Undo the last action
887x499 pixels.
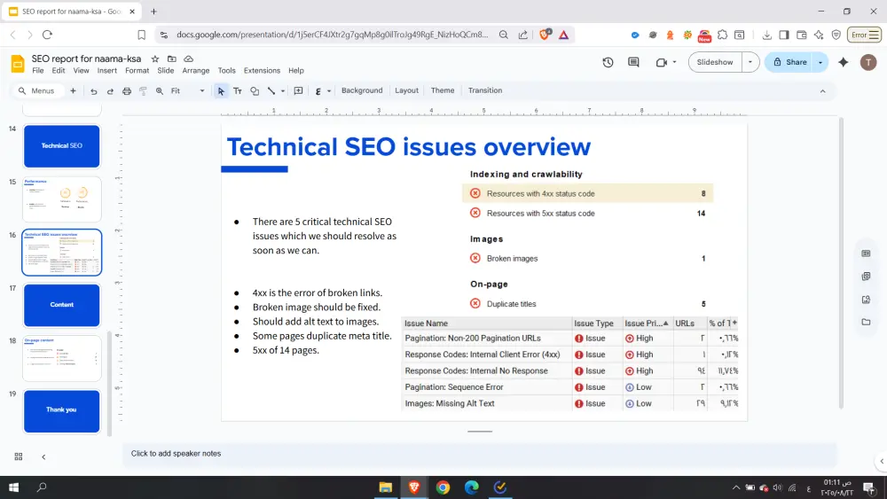(x=93, y=91)
